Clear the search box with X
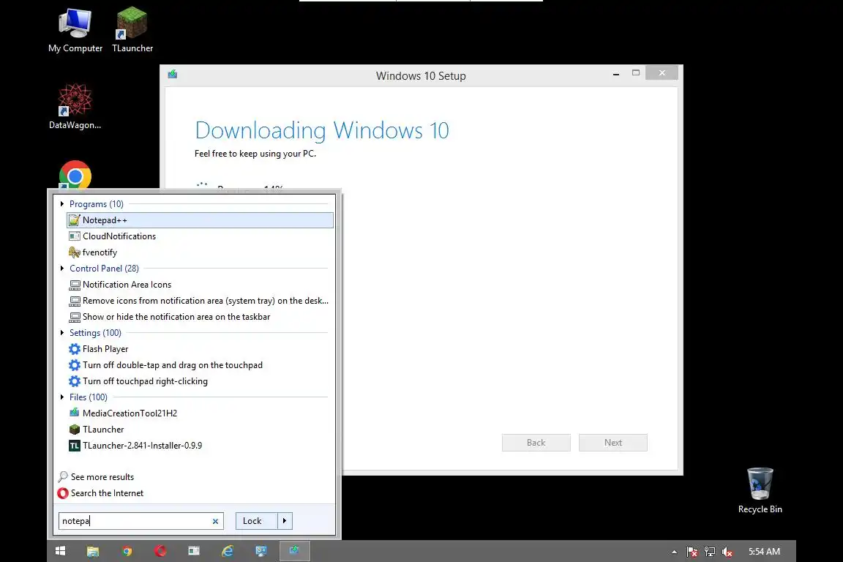 pos(215,521)
